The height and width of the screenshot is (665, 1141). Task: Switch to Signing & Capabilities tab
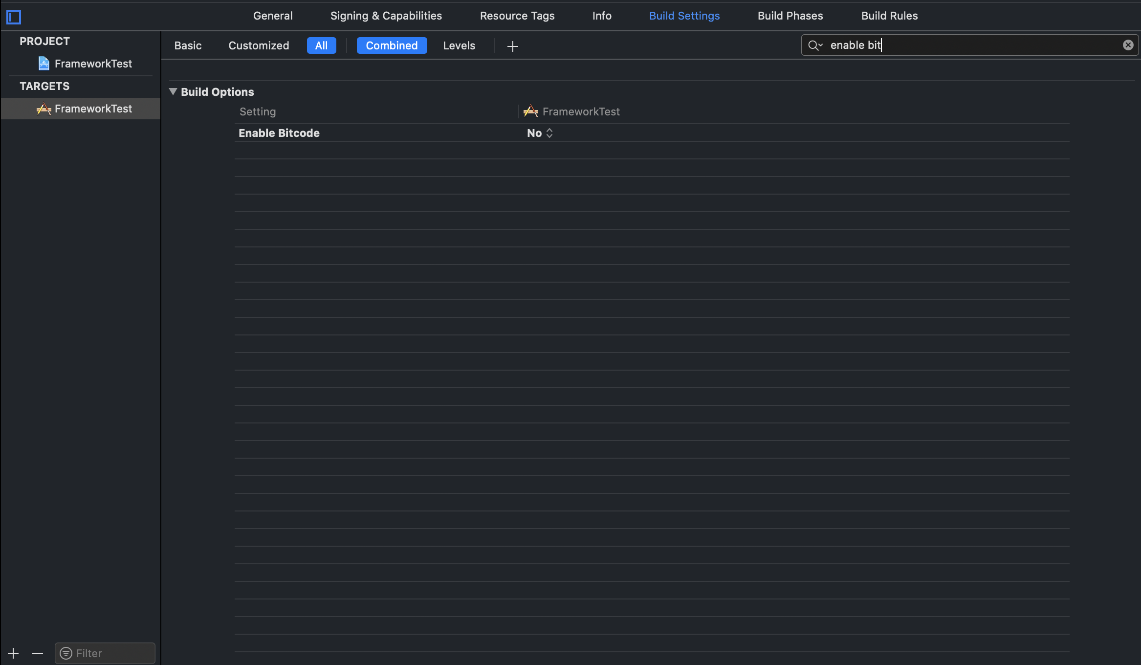coord(386,16)
